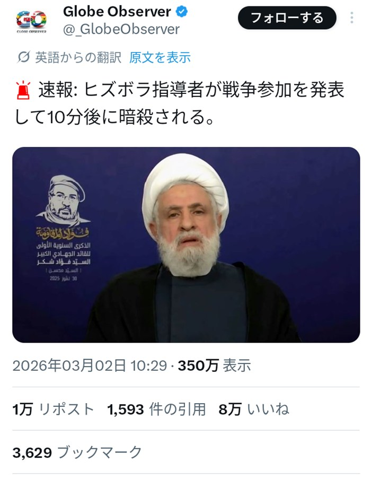Click the 英語からの翻訳 translation label
The height and width of the screenshot is (479, 371).
point(78,57)
